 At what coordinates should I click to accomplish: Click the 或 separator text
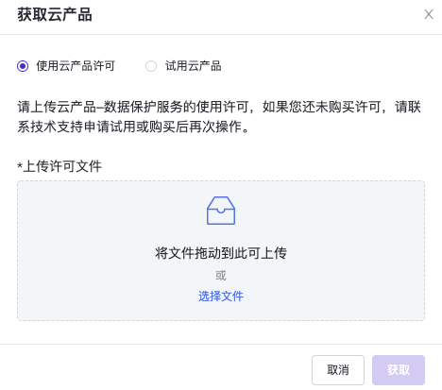click(x=221, y=276)
